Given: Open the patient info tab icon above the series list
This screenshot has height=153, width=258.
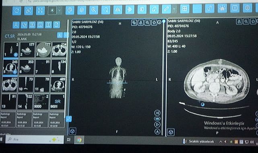Looking at the screenshot, I should coord(16,25).
